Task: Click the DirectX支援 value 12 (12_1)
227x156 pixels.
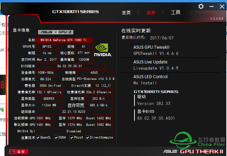Action: coord(104,86)
